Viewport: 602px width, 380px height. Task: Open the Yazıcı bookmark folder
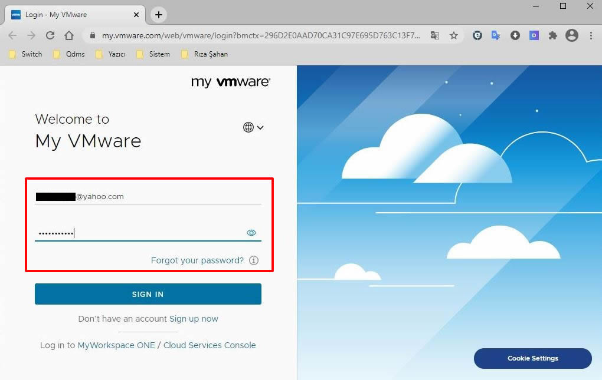coord(110,54)
